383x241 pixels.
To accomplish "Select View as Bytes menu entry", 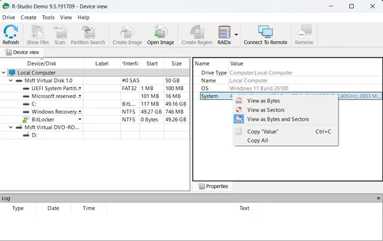I will coord(286,100).
